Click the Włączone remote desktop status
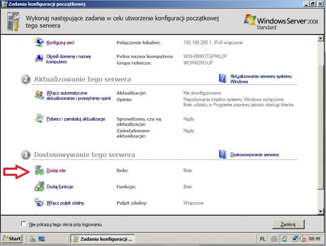The width and height of the screenshot is (326, 246). coord(193,203)
